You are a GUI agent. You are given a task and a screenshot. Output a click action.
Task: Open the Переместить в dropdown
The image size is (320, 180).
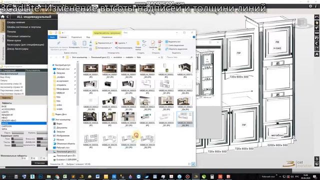(x=103, y=43)
